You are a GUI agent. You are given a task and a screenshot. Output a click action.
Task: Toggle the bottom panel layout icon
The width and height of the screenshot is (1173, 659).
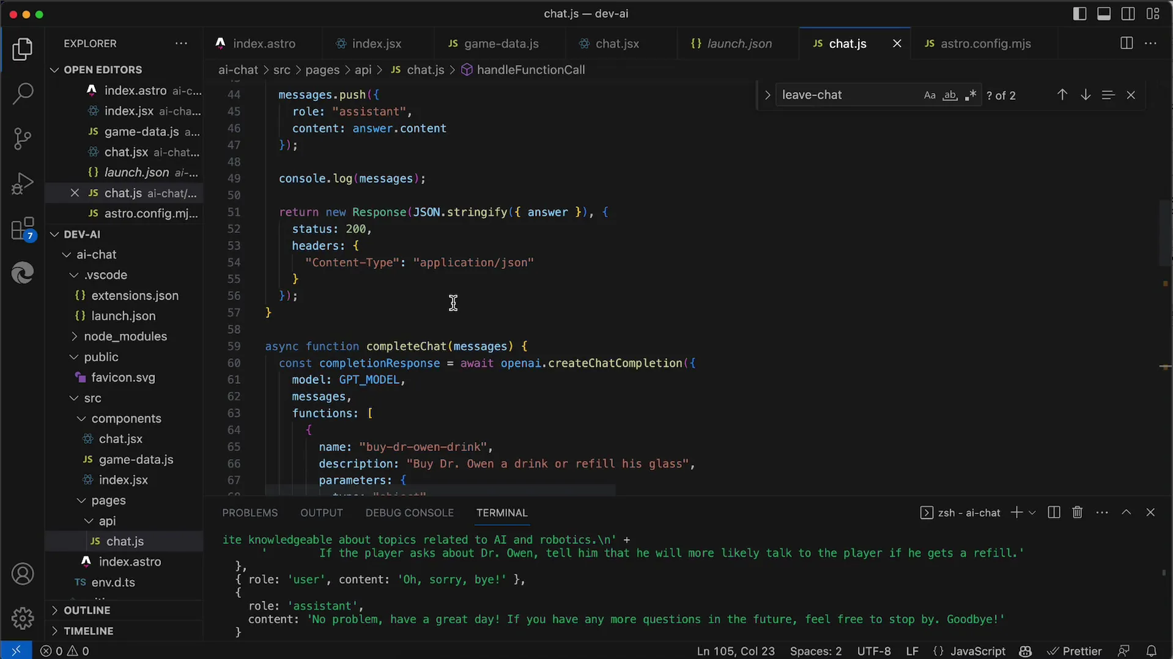(1104, 13)
